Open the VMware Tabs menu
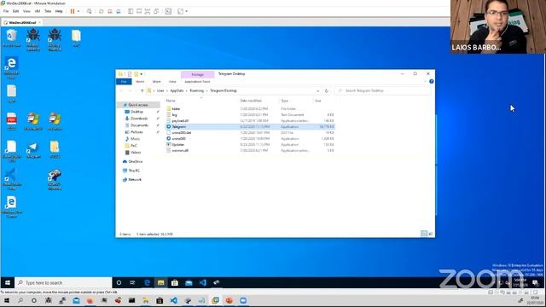The width and height of the screenshot is (546, 307). (48, 11)
